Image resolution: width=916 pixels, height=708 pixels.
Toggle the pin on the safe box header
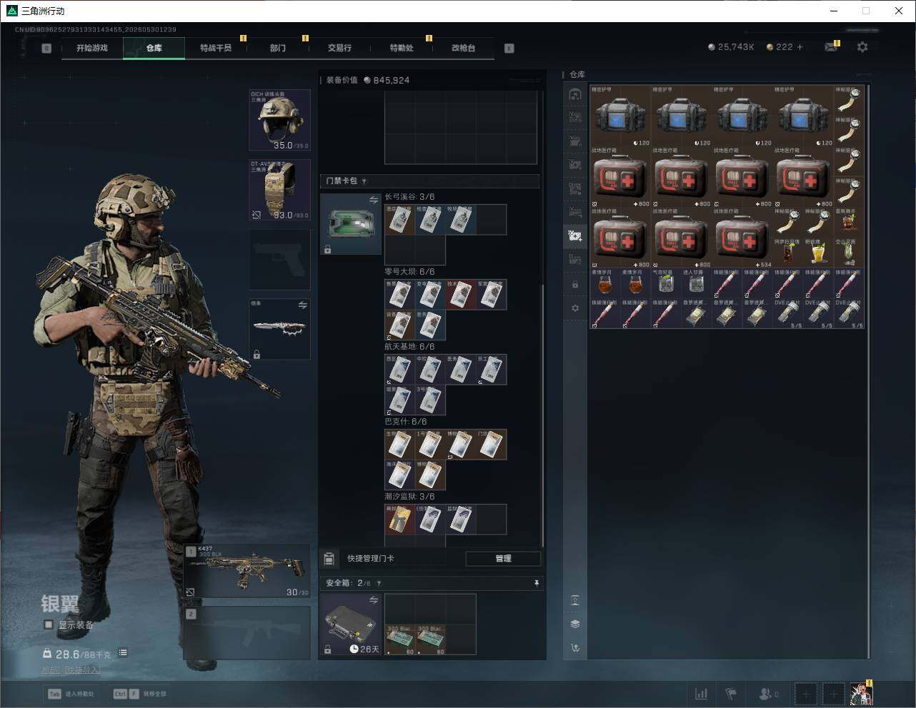click(x=537, y=583)
